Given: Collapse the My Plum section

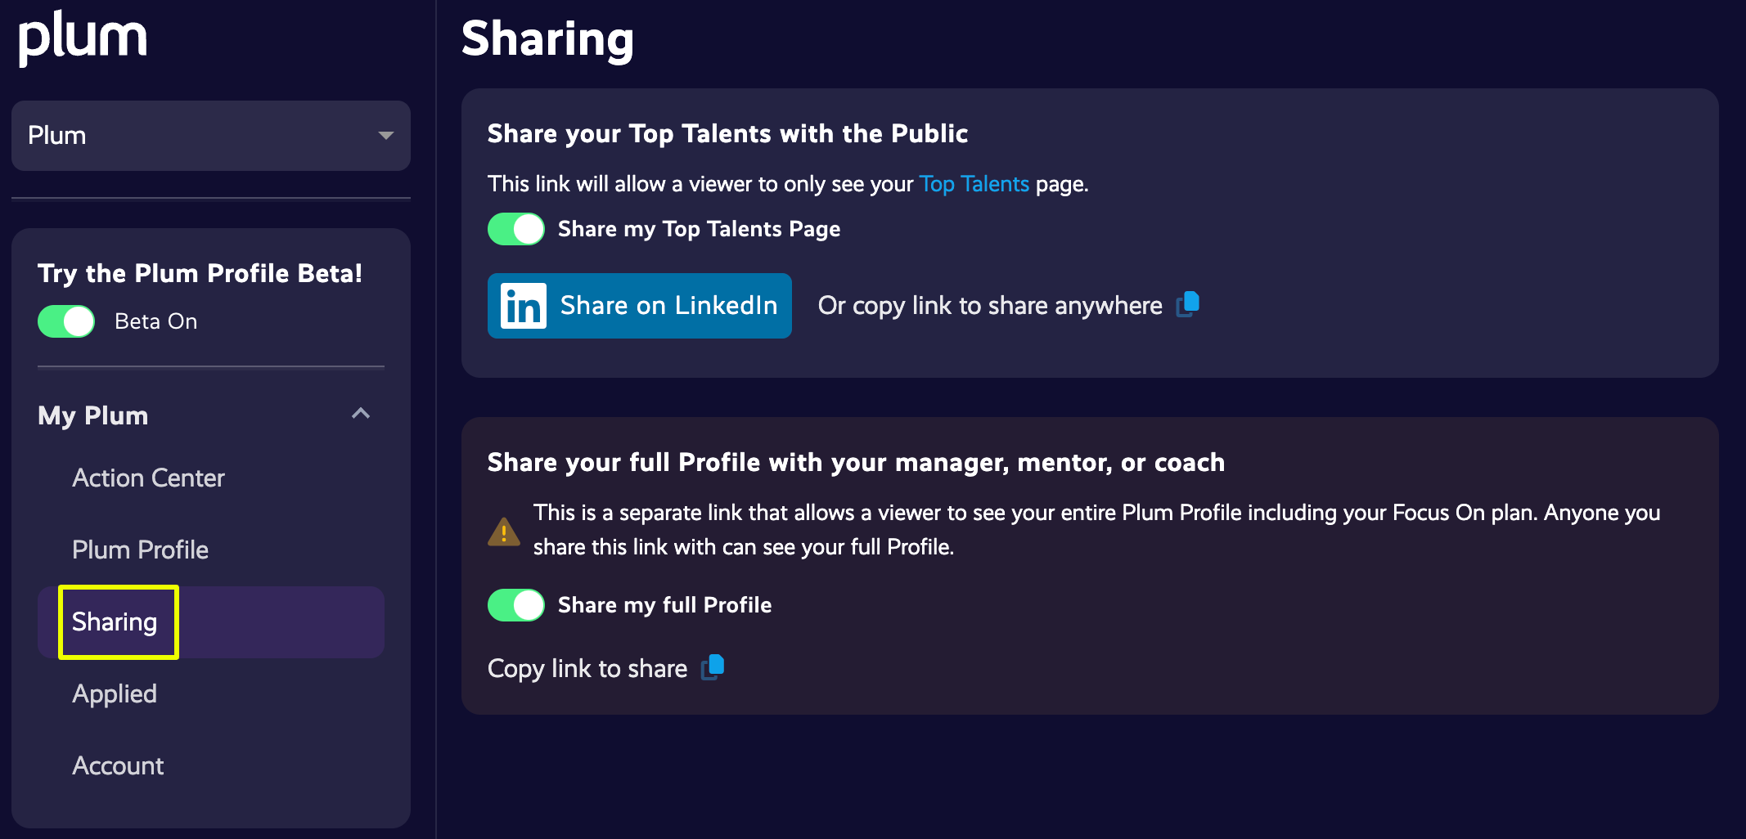Looking at the screenshot, I should tap(360, 414).
